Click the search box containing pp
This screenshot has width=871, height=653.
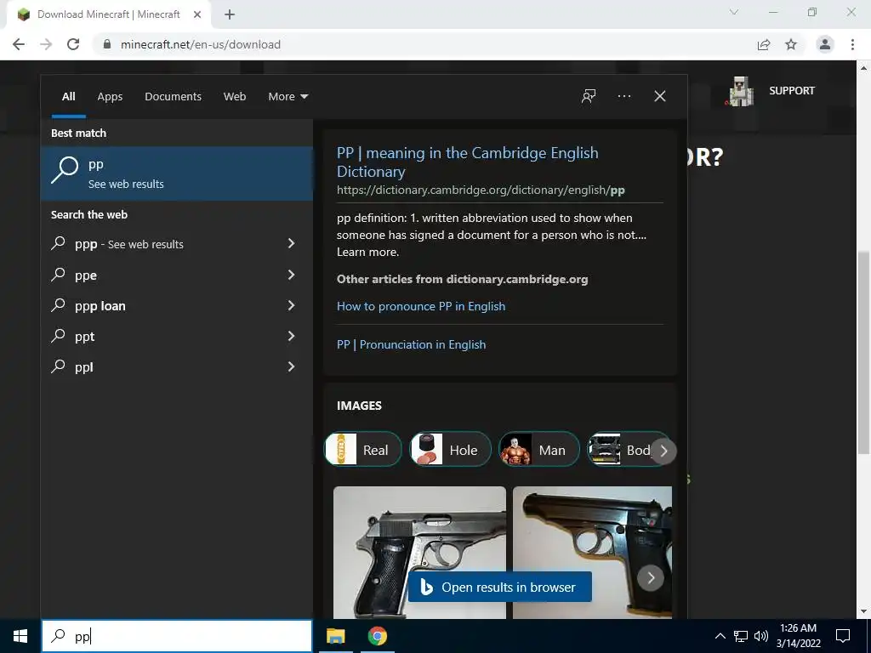point(177,636)
